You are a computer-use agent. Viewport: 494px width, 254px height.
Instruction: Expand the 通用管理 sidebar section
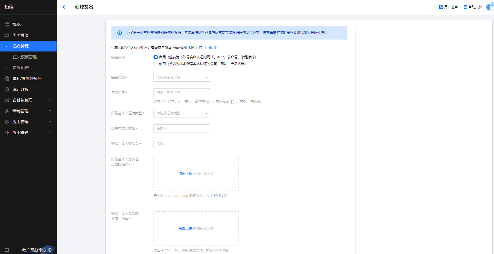[28, 133]
